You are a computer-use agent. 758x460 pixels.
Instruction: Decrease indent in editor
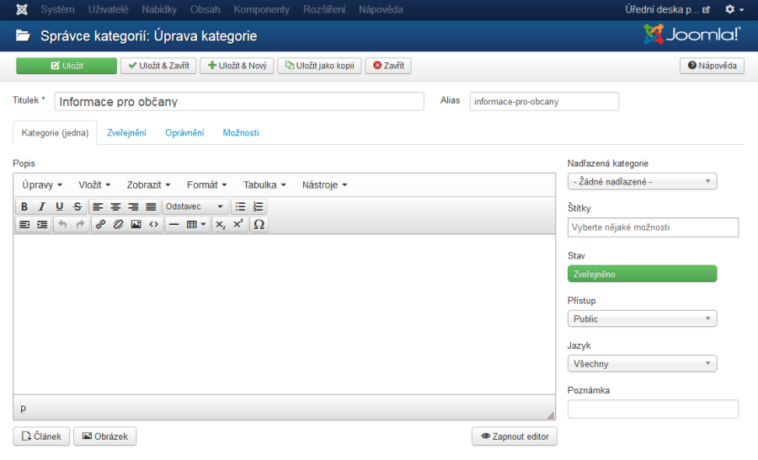pos(24,224)
